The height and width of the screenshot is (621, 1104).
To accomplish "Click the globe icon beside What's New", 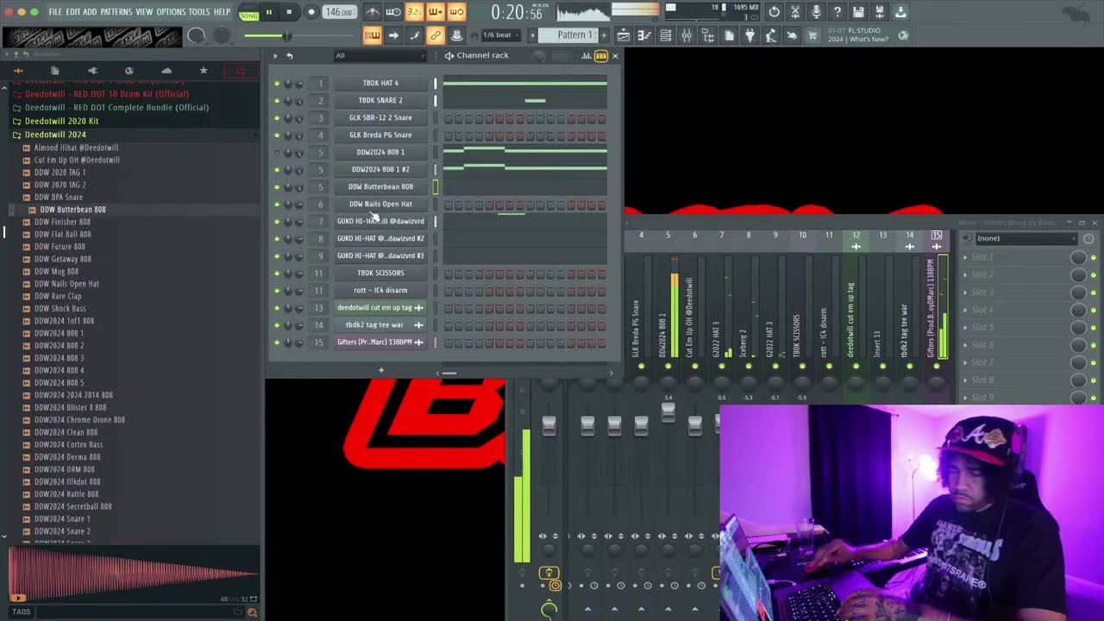I will click(x=903, y=35).
